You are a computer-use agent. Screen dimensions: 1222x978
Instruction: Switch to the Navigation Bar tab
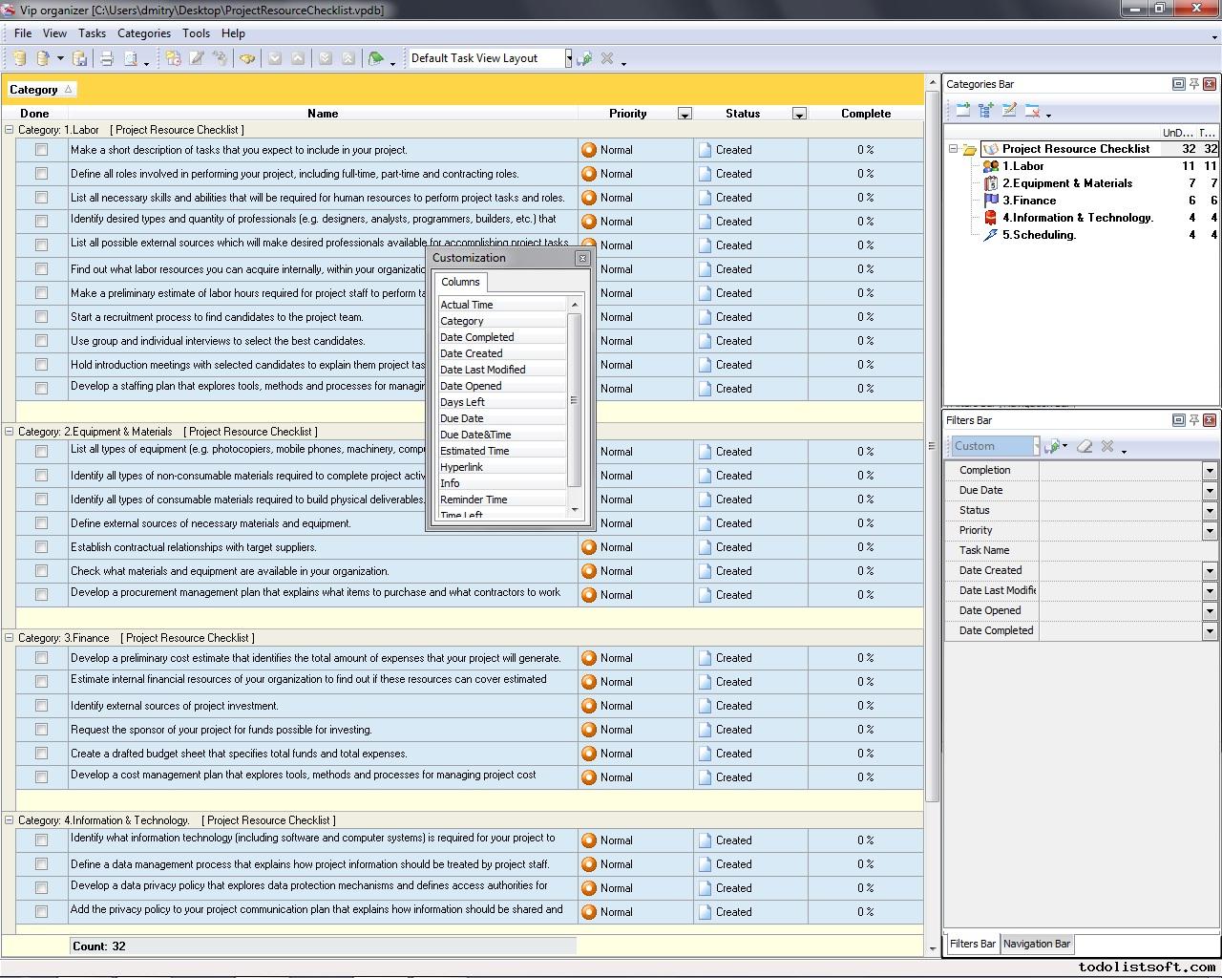(x=1036, y=944)
